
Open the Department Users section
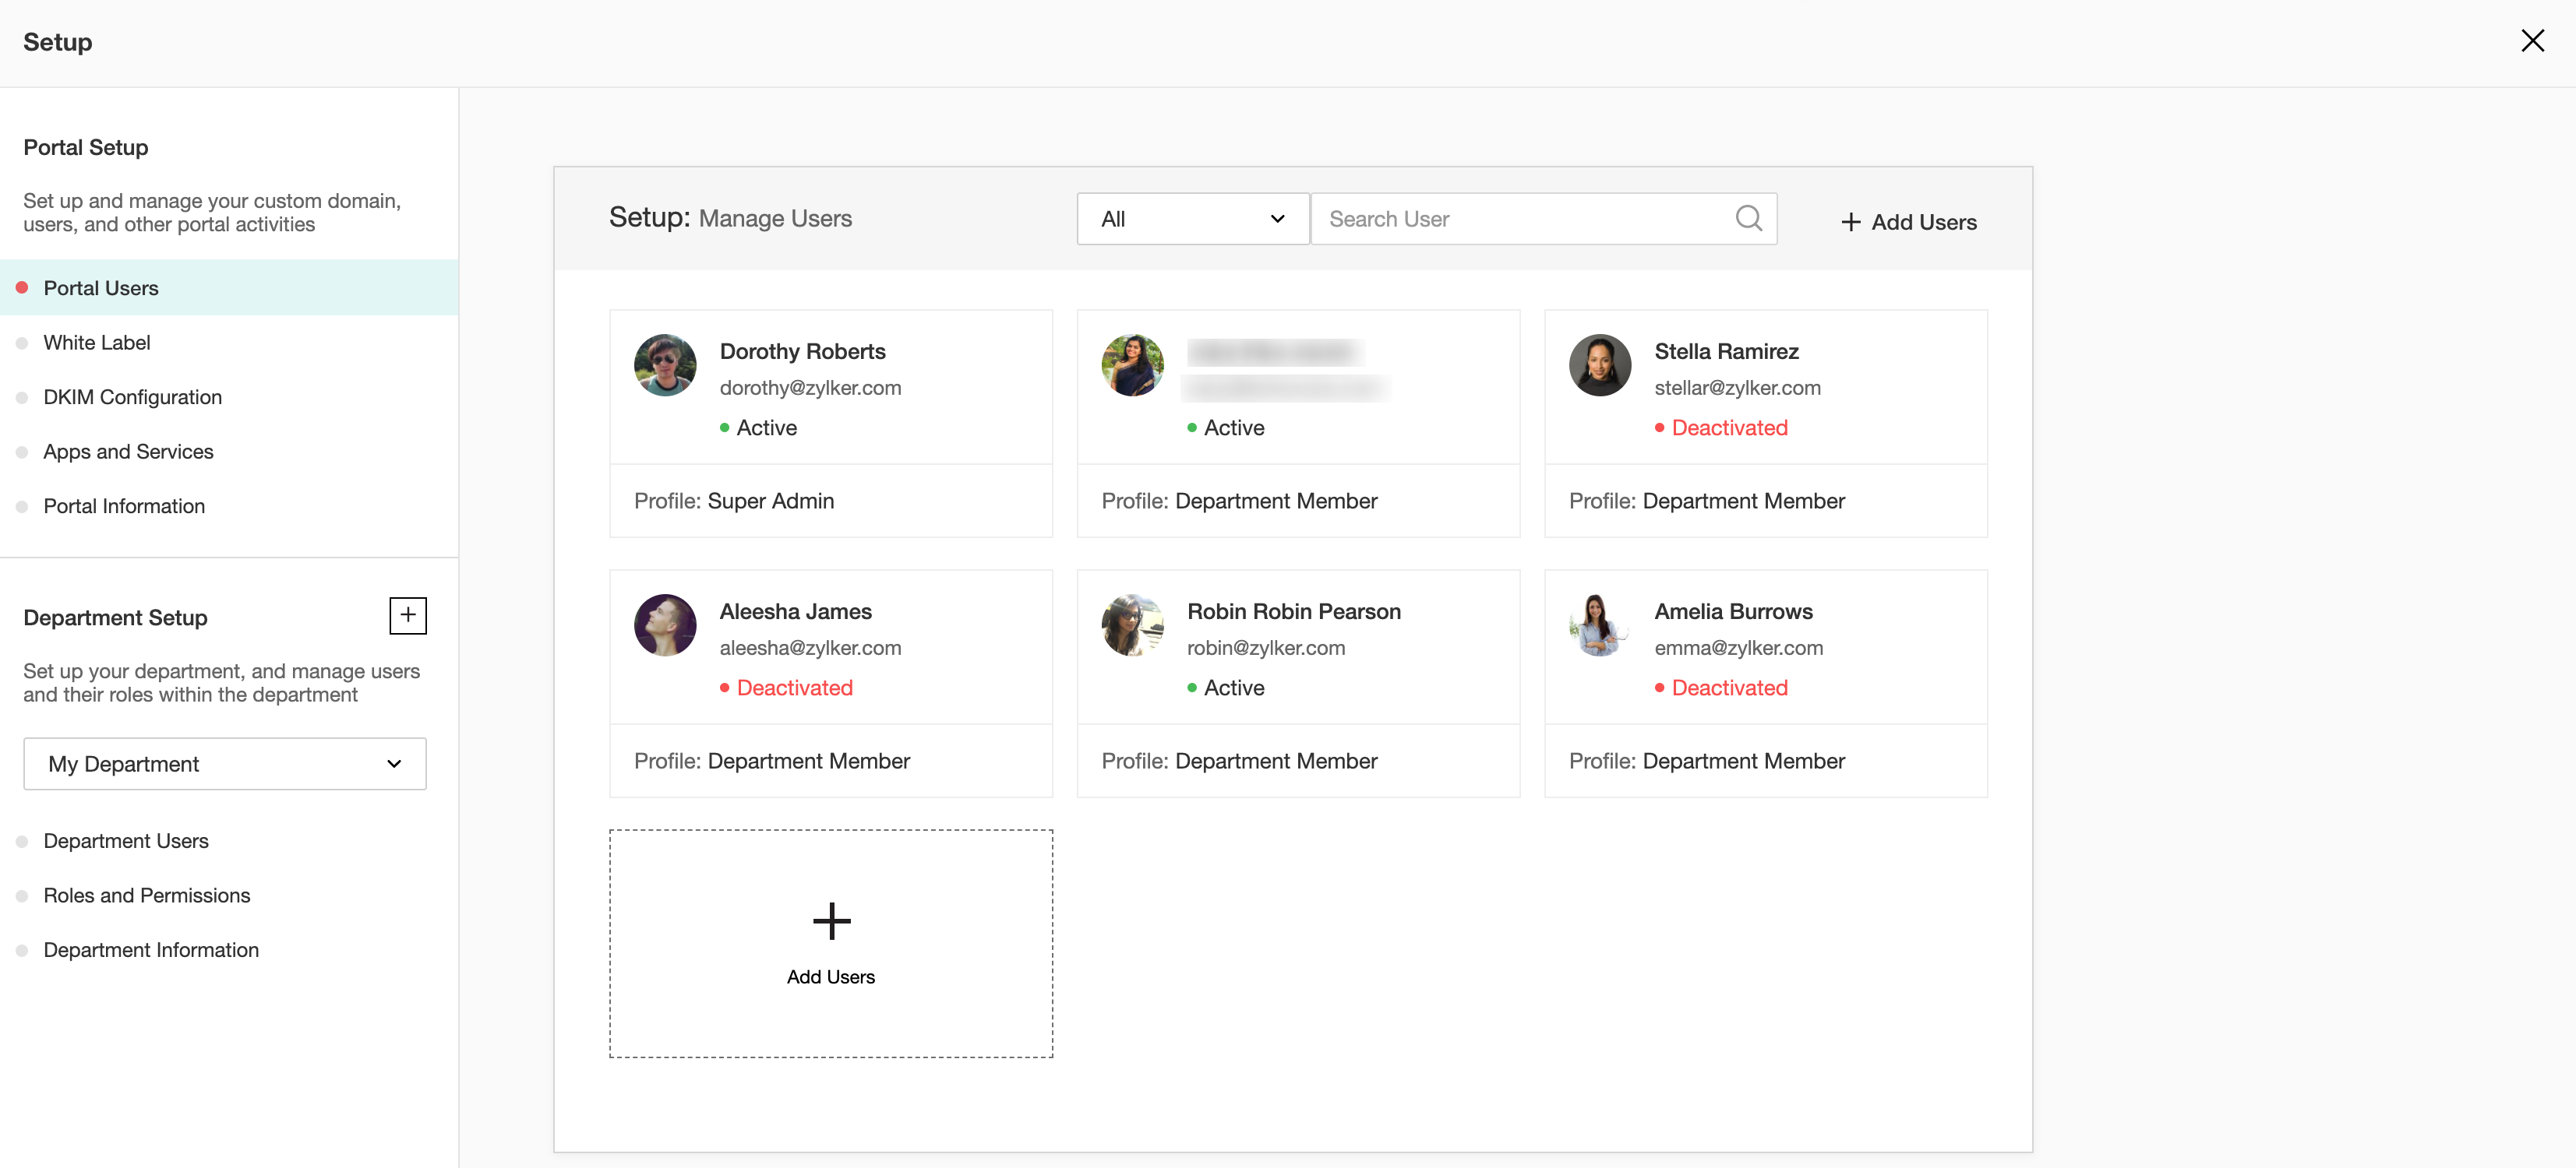[x=126, y=841]
